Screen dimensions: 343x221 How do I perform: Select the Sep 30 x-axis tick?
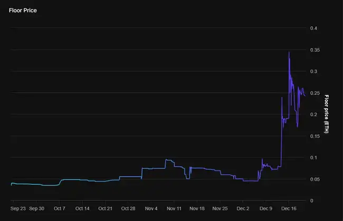(40, 208)
